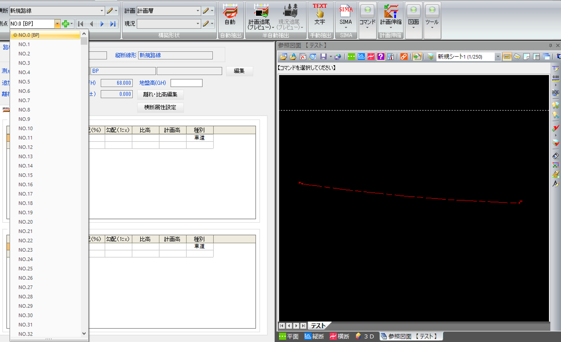
Task: Open the 横断 route combo box 新規路線
Action: click(57, 11)
